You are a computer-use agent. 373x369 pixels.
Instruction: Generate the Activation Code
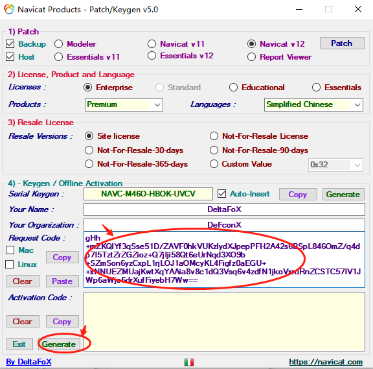pos(59,344)
